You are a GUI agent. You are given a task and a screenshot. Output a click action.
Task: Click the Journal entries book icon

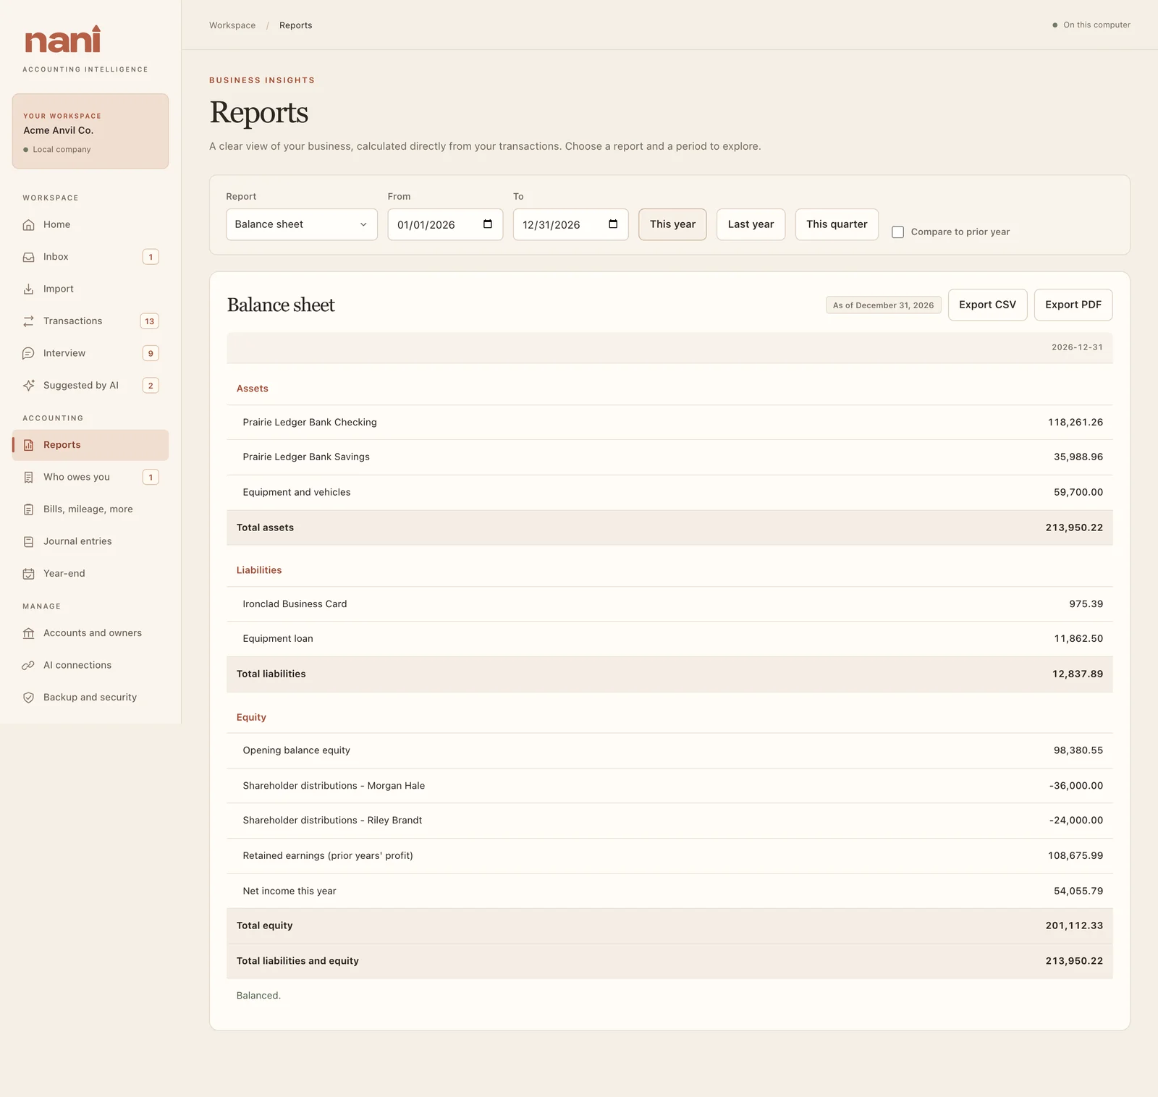tap(28, 541)
